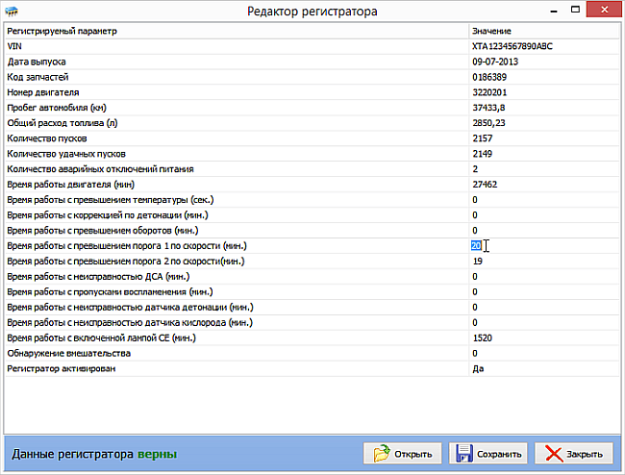Click the Значение column header

pos(544,31)
